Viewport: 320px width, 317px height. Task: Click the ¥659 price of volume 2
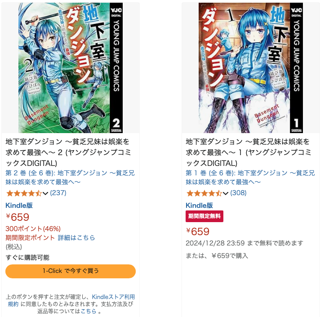(x=18, y=217)
